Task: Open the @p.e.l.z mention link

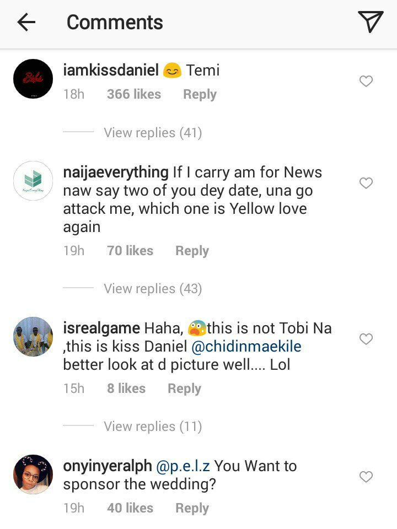Action: [x=183, y=466]
